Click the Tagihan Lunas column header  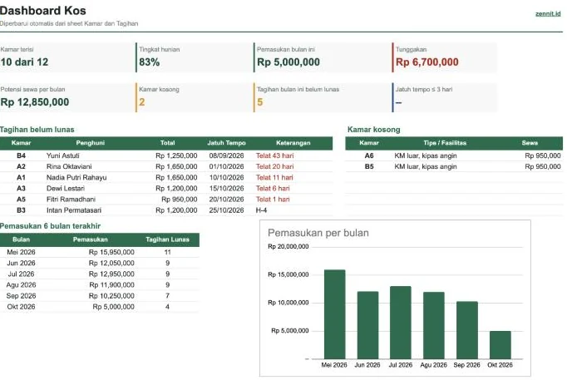coord(167,239)
